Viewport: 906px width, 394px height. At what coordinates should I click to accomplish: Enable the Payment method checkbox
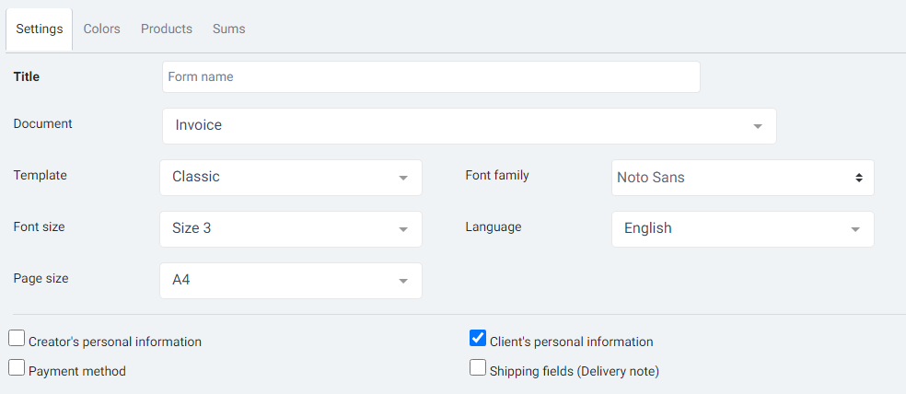coord(17,368)
